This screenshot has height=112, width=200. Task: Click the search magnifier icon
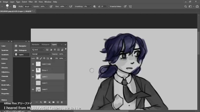185,7
